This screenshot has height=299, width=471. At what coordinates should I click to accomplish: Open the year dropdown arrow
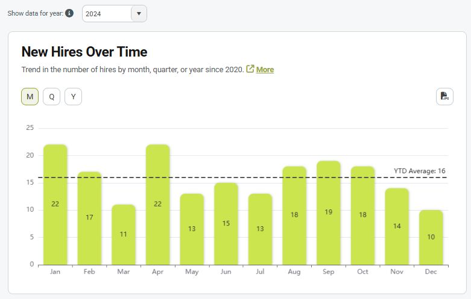point(139,14)
